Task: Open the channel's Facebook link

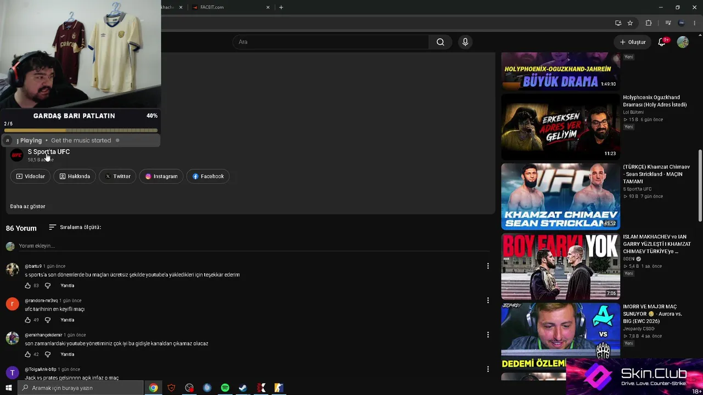Action: tap(208, 176)
